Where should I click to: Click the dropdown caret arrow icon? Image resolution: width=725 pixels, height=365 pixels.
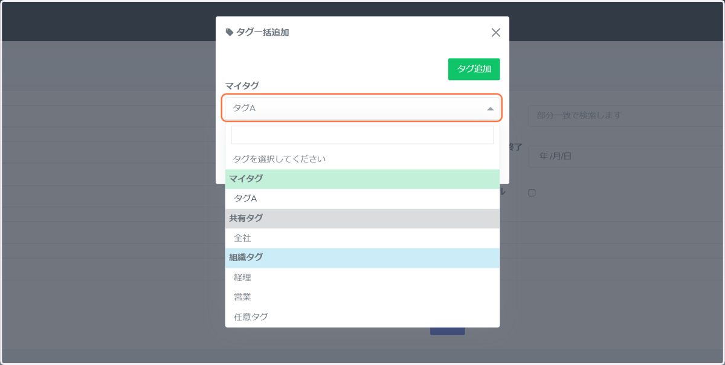coord(491,109)
